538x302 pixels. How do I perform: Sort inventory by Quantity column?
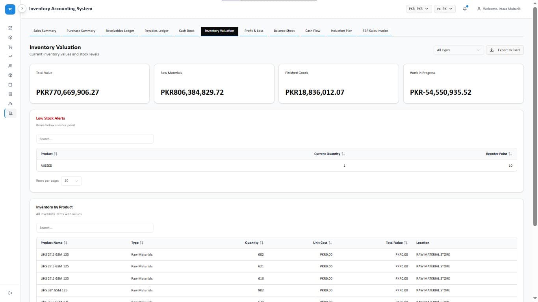pyautogui.click(x=254, y=243)
